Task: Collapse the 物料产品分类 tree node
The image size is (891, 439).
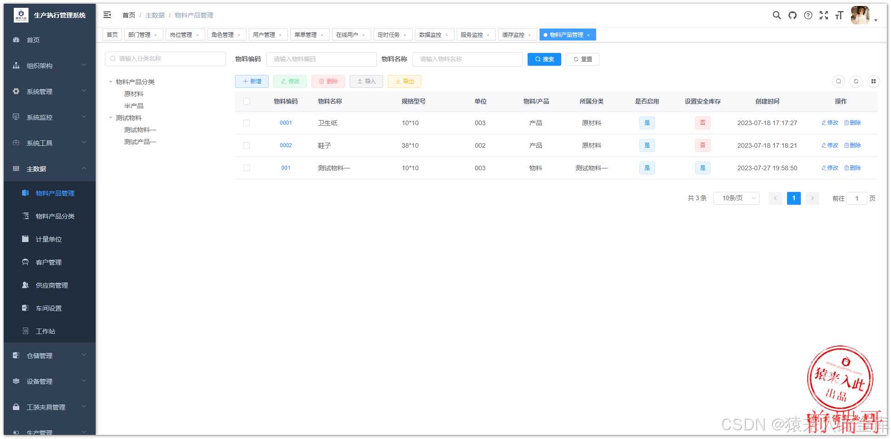Action: point(110,82)
